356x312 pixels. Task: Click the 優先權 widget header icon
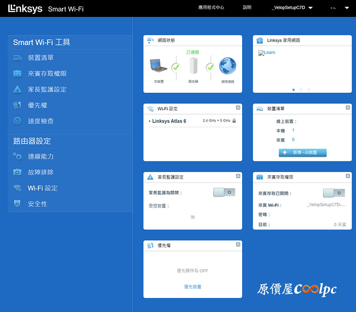[x=150, y=246]
